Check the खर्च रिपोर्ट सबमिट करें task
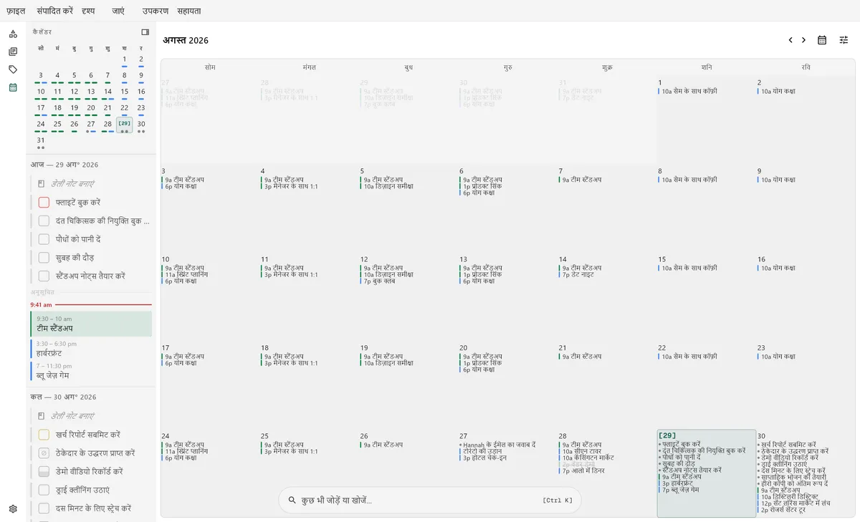Image resolution: width=860 pixels, height=522 pixels. (44, 435)
